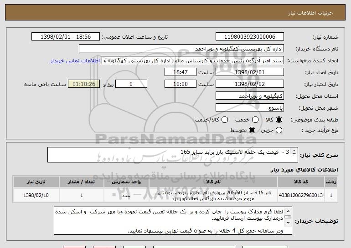Click the delivery province field کهگیلویه و بویراحمد
Screen dimensions: 351x248
(x=250, y=96)
